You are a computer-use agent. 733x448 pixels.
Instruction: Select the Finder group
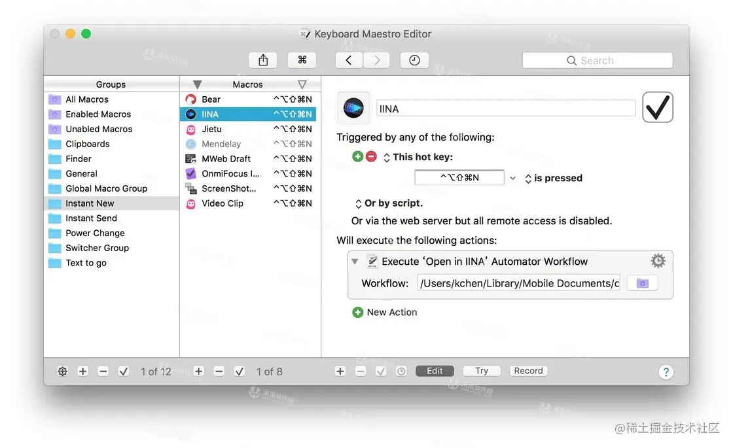tap(112, 159)
